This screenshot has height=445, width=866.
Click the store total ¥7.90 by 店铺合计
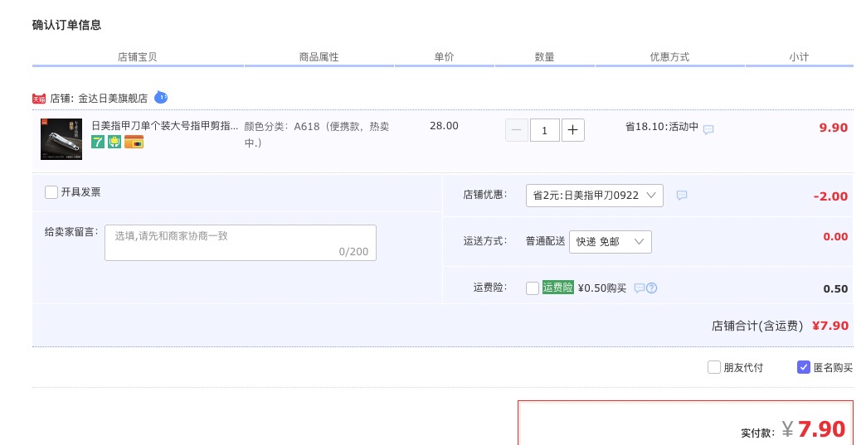tap(830, 326)
